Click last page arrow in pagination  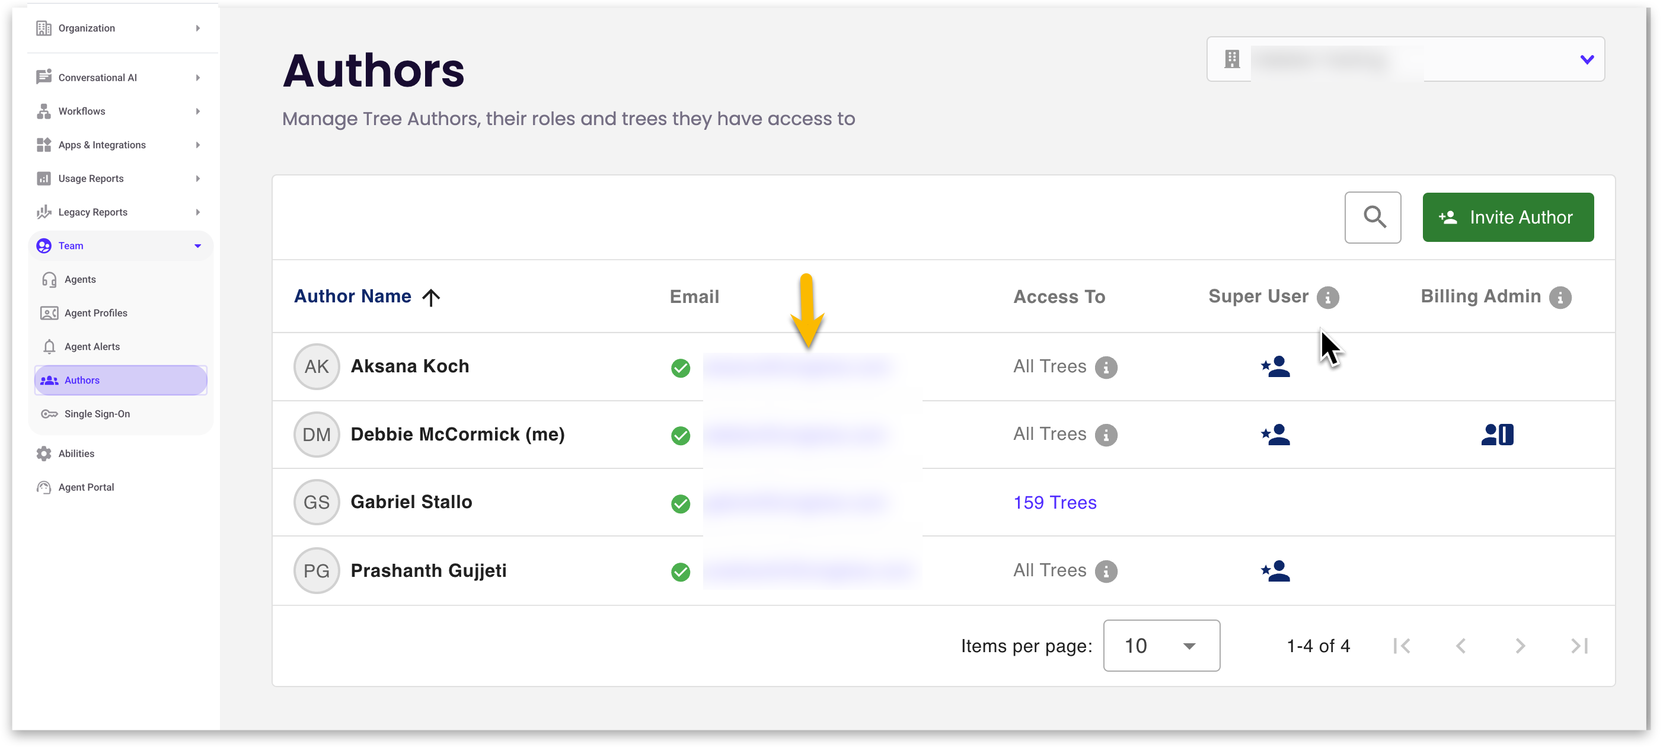(x=1579, y=646)
